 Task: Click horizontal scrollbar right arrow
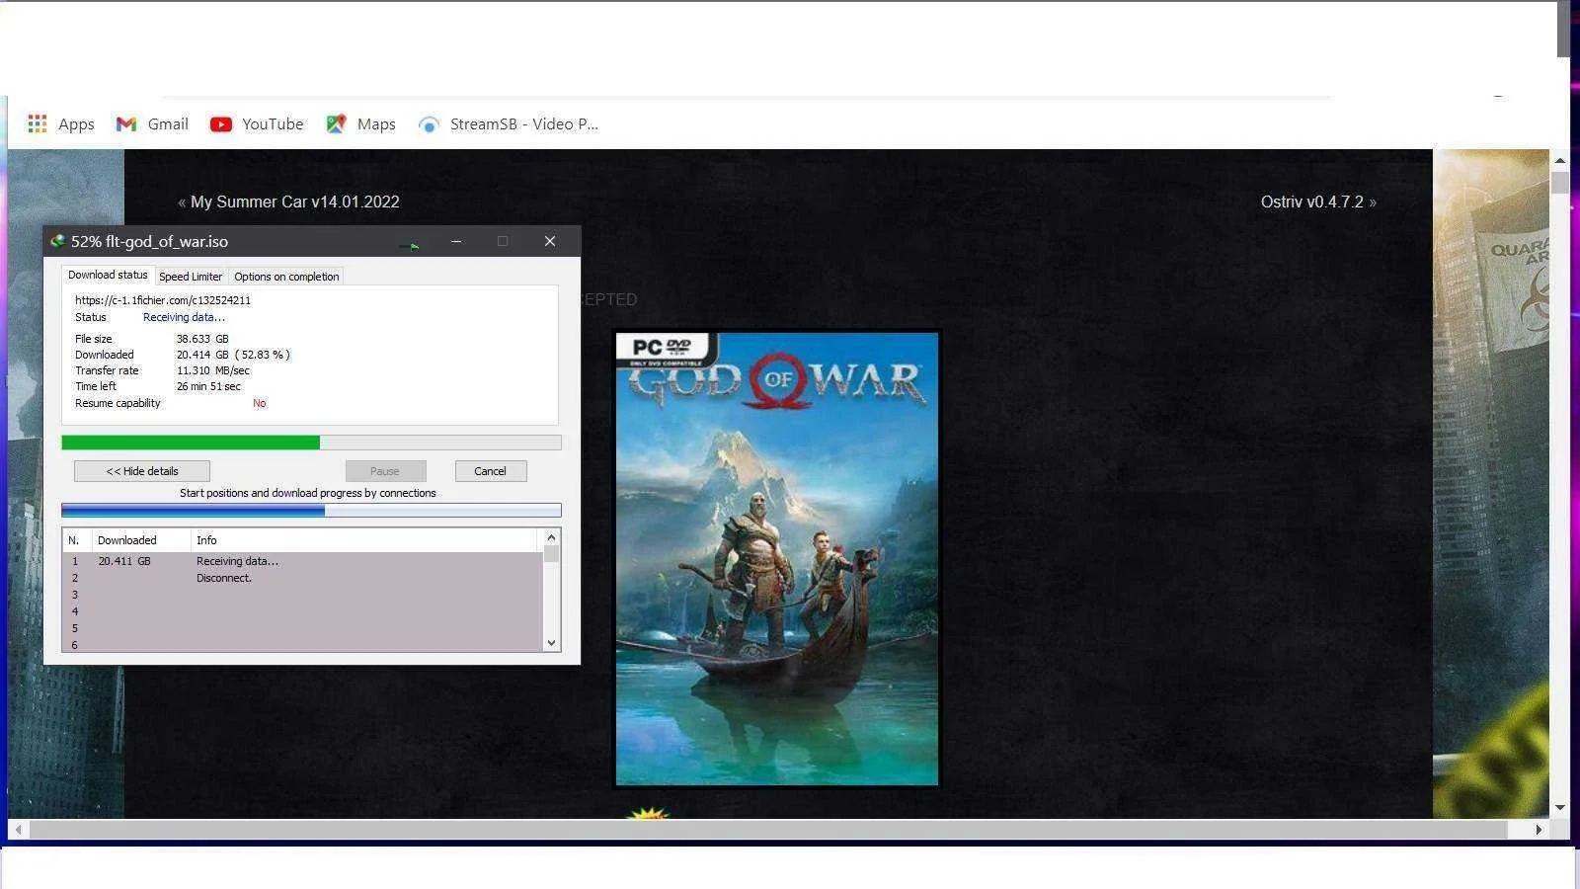click(1539, 830)
